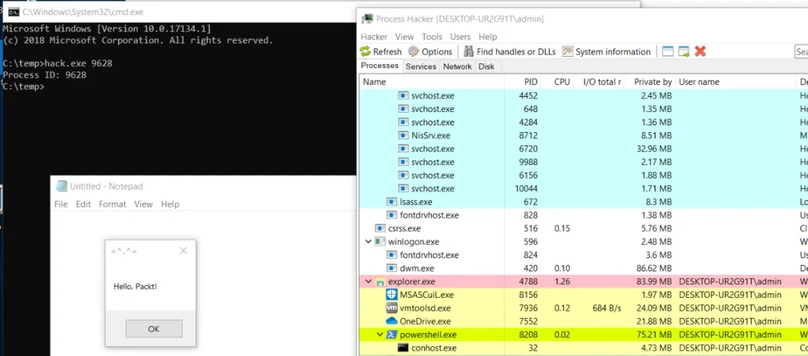Viewport: 808px width, 356px height.
Task: Open Notepad's Format menu
Action: [112, 204]
